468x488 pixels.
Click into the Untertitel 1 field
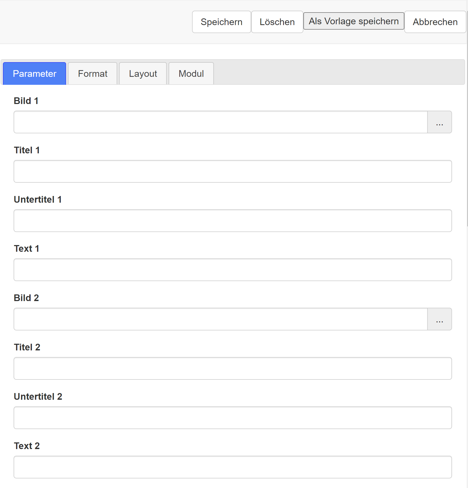[x=233, y=221]
